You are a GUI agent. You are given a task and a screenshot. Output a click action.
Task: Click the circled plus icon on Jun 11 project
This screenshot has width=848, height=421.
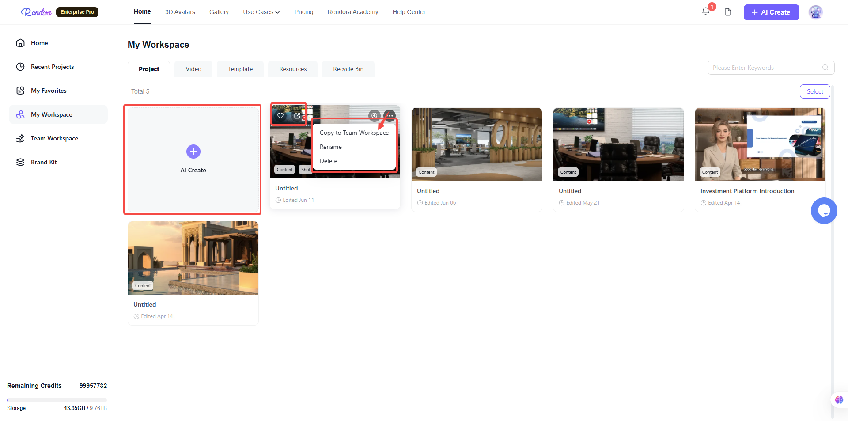[374, 116]
